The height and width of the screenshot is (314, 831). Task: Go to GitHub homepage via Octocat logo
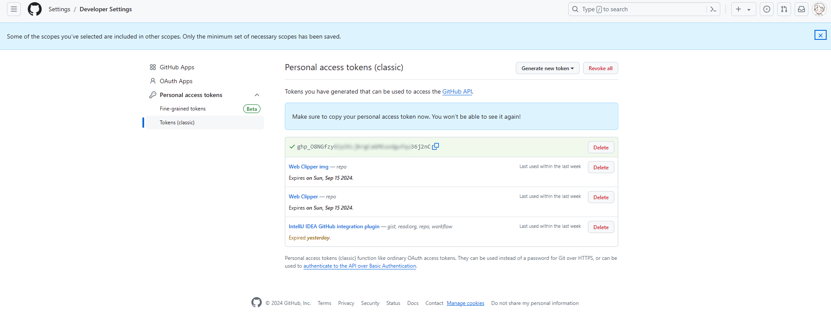pyautogui.click(x=35, y=9)
